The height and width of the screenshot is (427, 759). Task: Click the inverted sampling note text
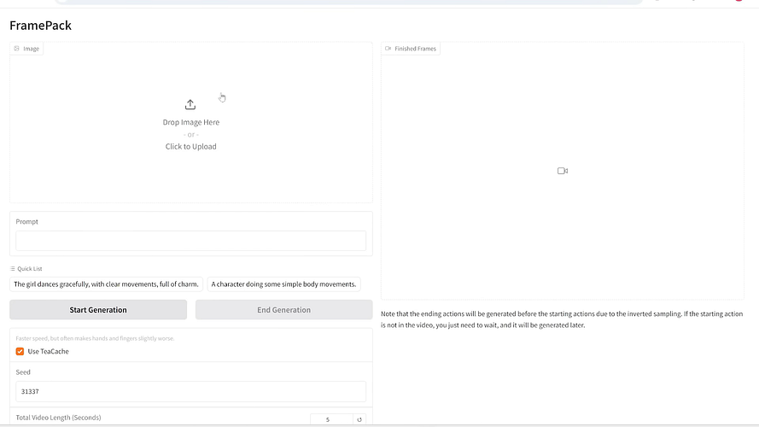562,319
